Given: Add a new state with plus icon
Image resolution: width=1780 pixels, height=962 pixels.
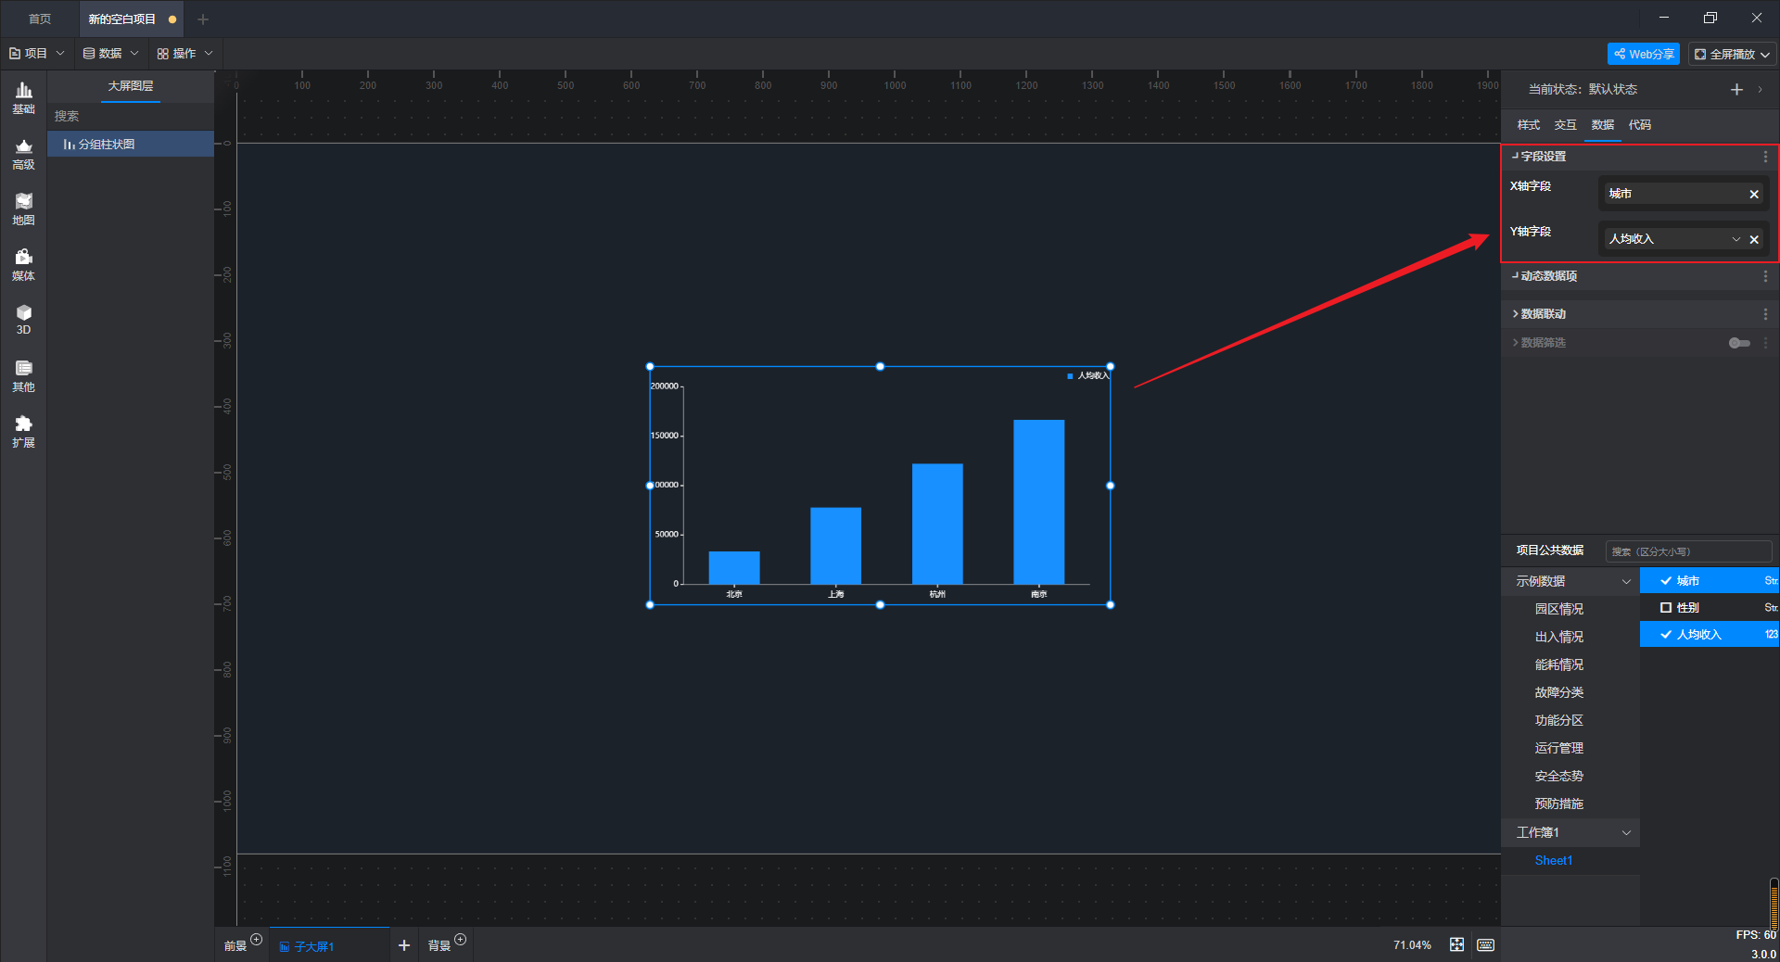Looking at the screenshot, I should pos(1736,89).
